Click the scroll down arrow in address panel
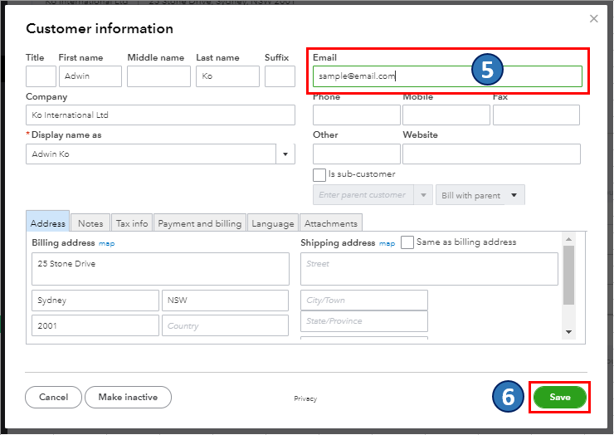This screenshot has height=435, width=614. pos(568,331)
